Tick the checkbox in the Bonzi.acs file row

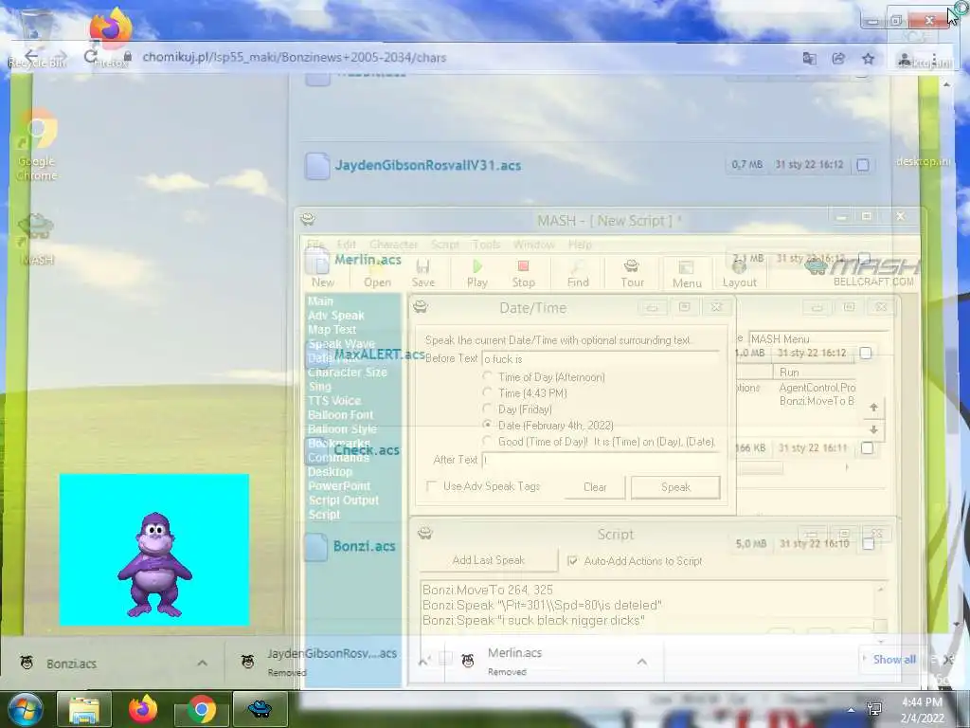pyautogui.click(x=868, y=543)
